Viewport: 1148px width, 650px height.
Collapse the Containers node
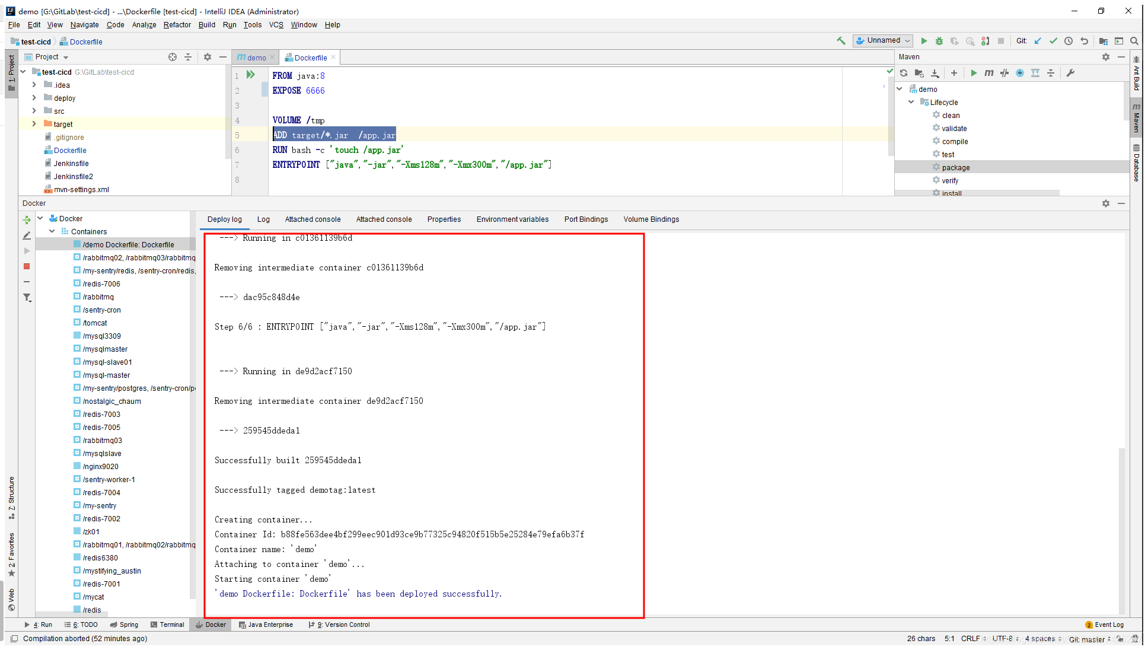click(52, 231)
